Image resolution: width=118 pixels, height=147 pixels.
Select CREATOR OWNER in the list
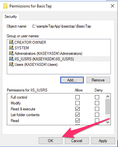point(30,43)
